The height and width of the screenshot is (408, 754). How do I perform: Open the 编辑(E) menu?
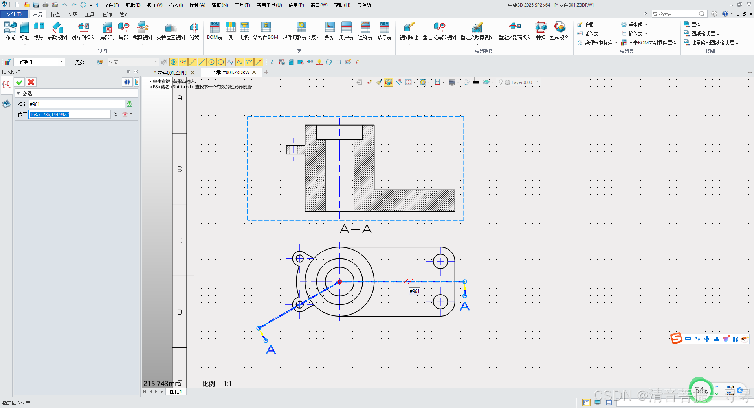pyautogui.click(x=133, y=5)
